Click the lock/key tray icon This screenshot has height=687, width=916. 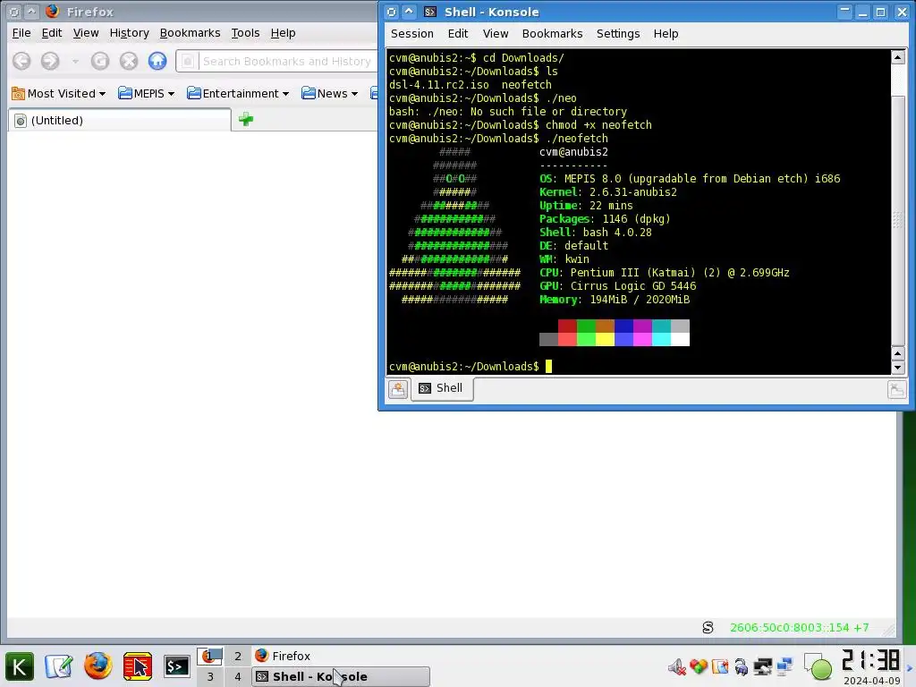point(742,666)
